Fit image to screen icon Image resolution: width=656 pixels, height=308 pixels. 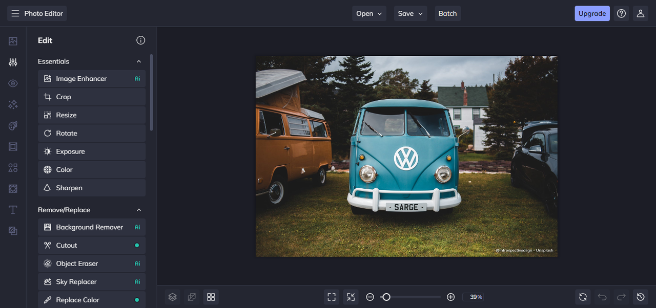pyautogui.click(x=332, y=297)
